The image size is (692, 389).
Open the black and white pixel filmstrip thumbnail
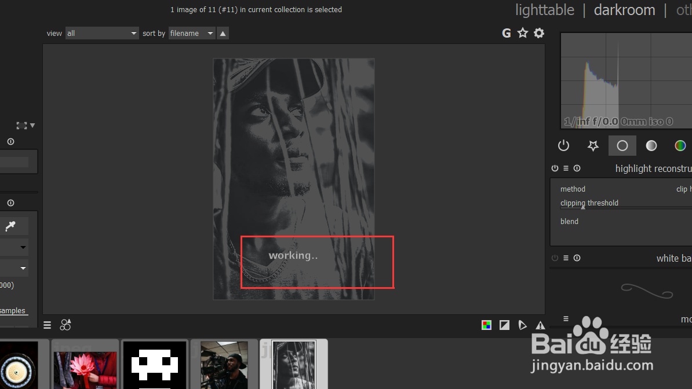(x=155, y=364)
